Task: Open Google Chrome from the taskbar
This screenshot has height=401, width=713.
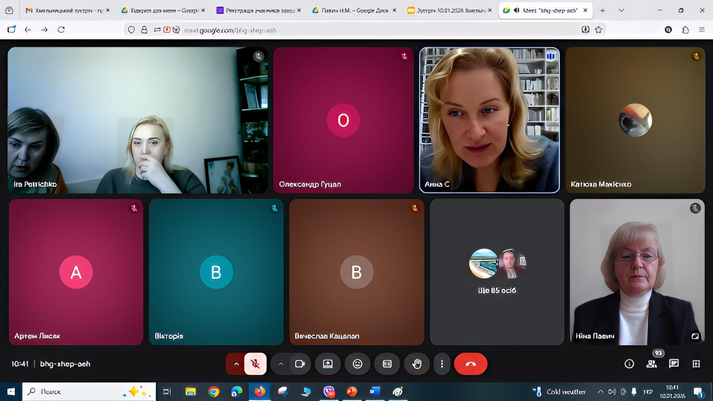Action: coord(214,391)
